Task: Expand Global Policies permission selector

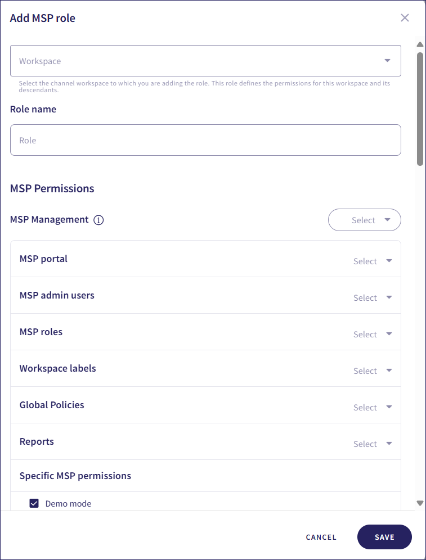Action: point(372,408)
